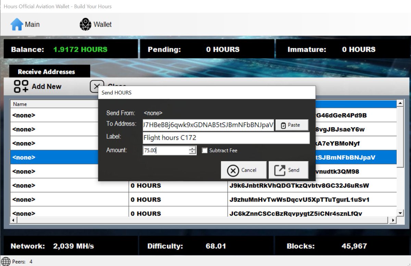
Task: Select address JC6kZnnCSCcBzRqvpygtZ5iCNr4sznLfQv
Action: click(295, 214)
